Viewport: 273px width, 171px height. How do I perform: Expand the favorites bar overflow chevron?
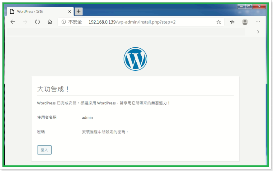click(x=258, y=32)
